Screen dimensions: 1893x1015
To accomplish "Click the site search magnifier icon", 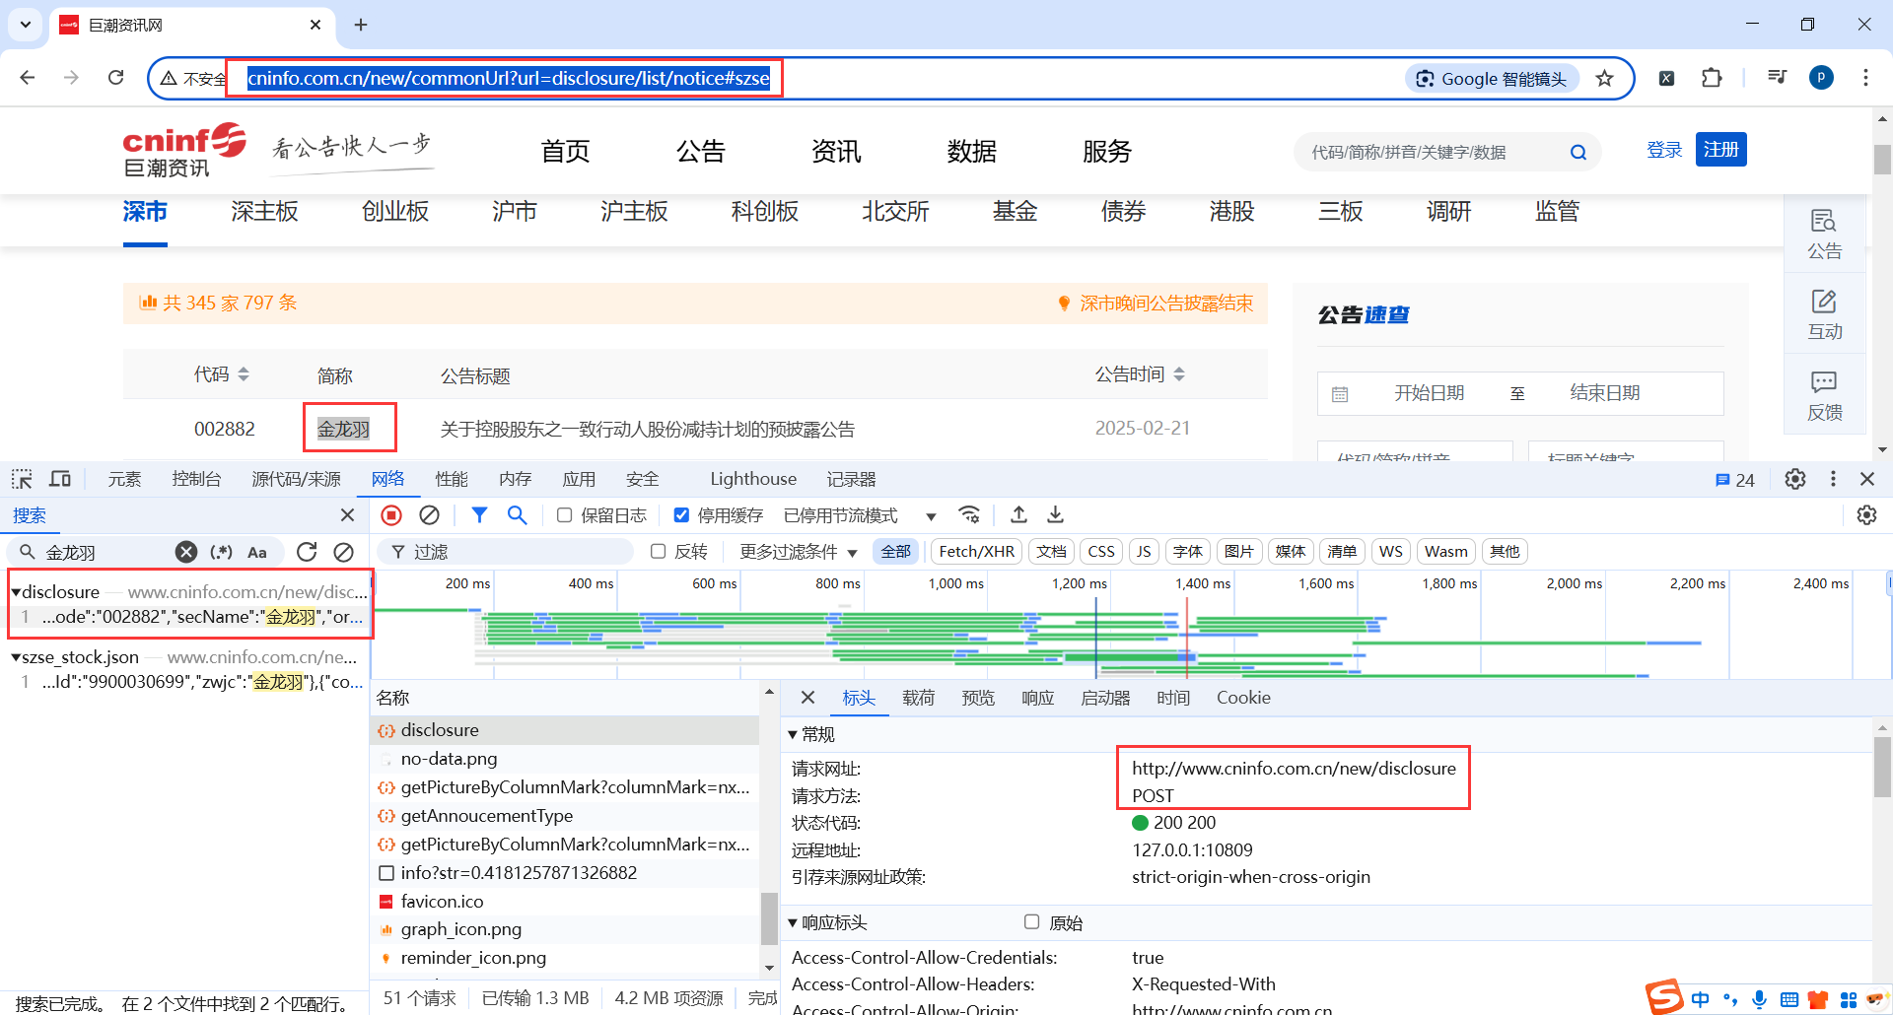I will [x=1578, y=152].
